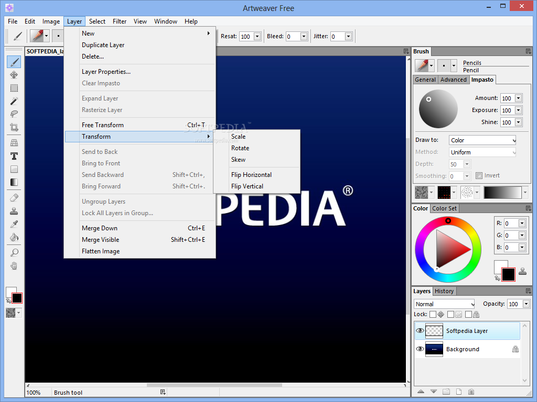Open Resat value dropdown
This screenshot has width=537, height=402.
coord(257,36)
